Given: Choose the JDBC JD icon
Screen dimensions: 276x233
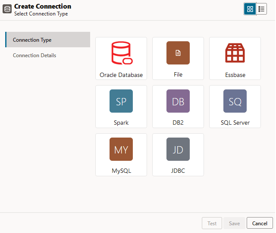Looking at the screenshot, I should coord(178,149).
